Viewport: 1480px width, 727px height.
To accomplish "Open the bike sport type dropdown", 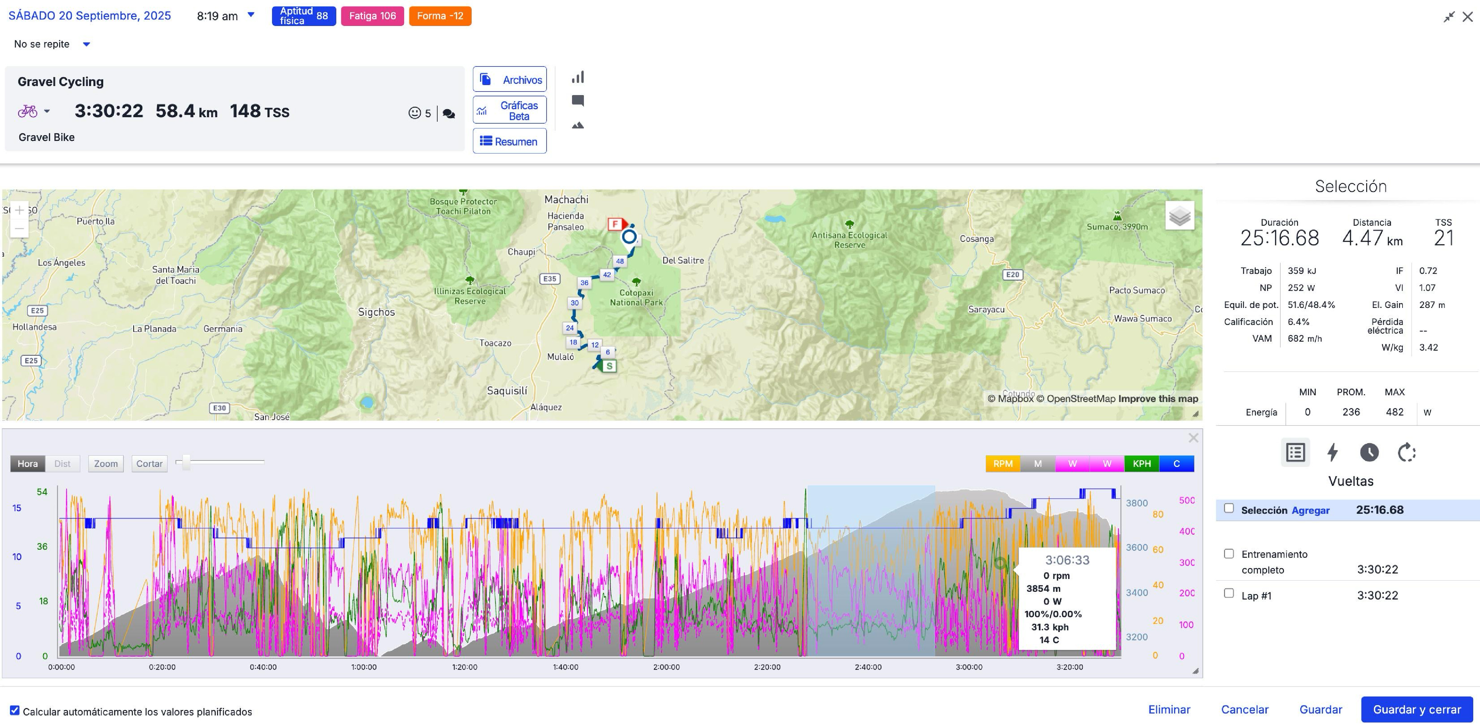I will pos(47,111).
